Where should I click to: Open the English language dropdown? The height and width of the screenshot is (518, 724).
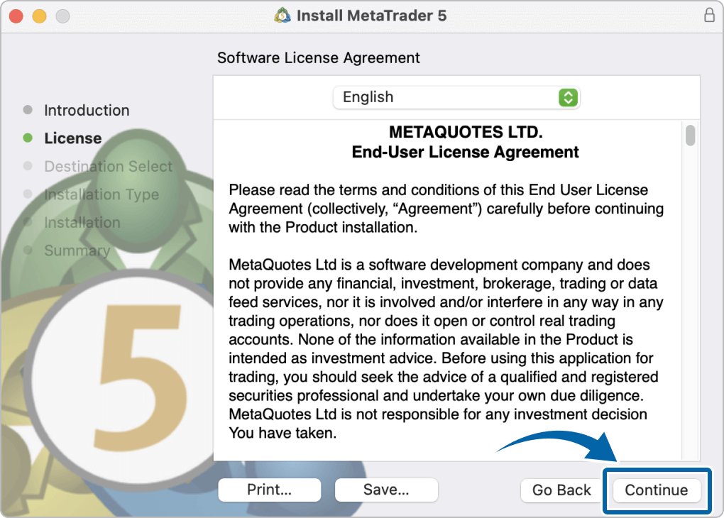456,97
